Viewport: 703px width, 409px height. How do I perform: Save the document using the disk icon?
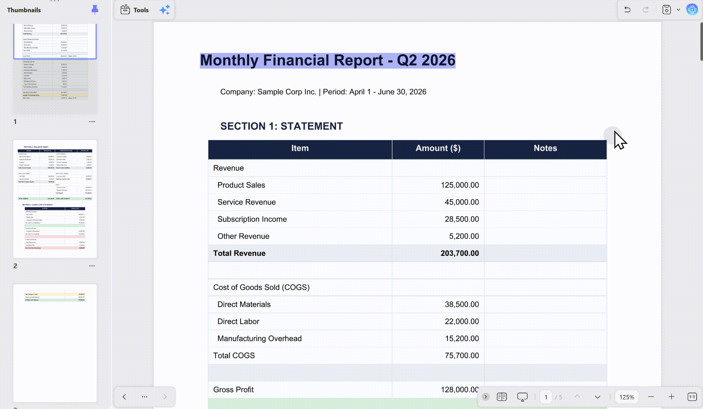click(667, 10)
